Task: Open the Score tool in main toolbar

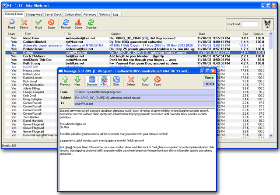Action: (78, 23)
